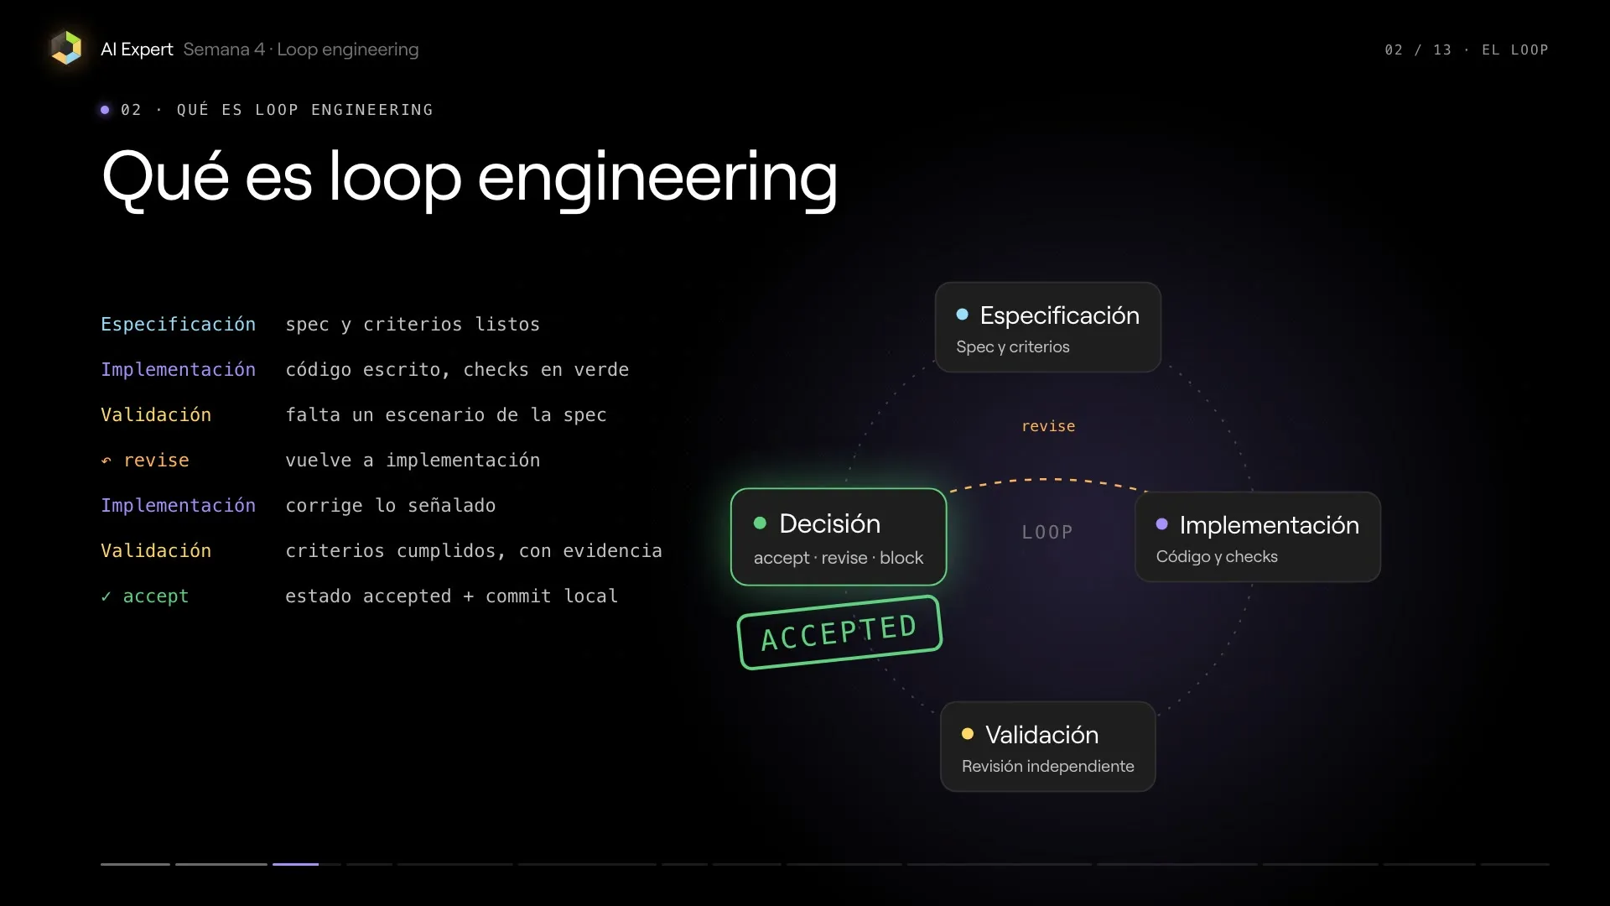This screenshot has width=1610, height=906.
Task: Click 'falta un escenario de la spec'
Action: pyautogui.click(x=446, y=415)
